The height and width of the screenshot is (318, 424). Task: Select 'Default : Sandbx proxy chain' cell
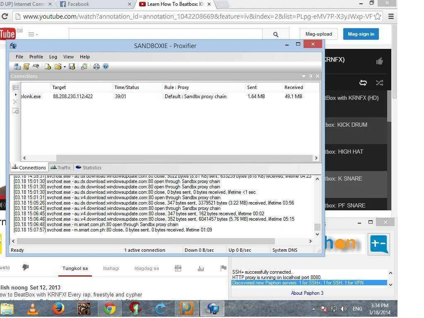(195, 96)
